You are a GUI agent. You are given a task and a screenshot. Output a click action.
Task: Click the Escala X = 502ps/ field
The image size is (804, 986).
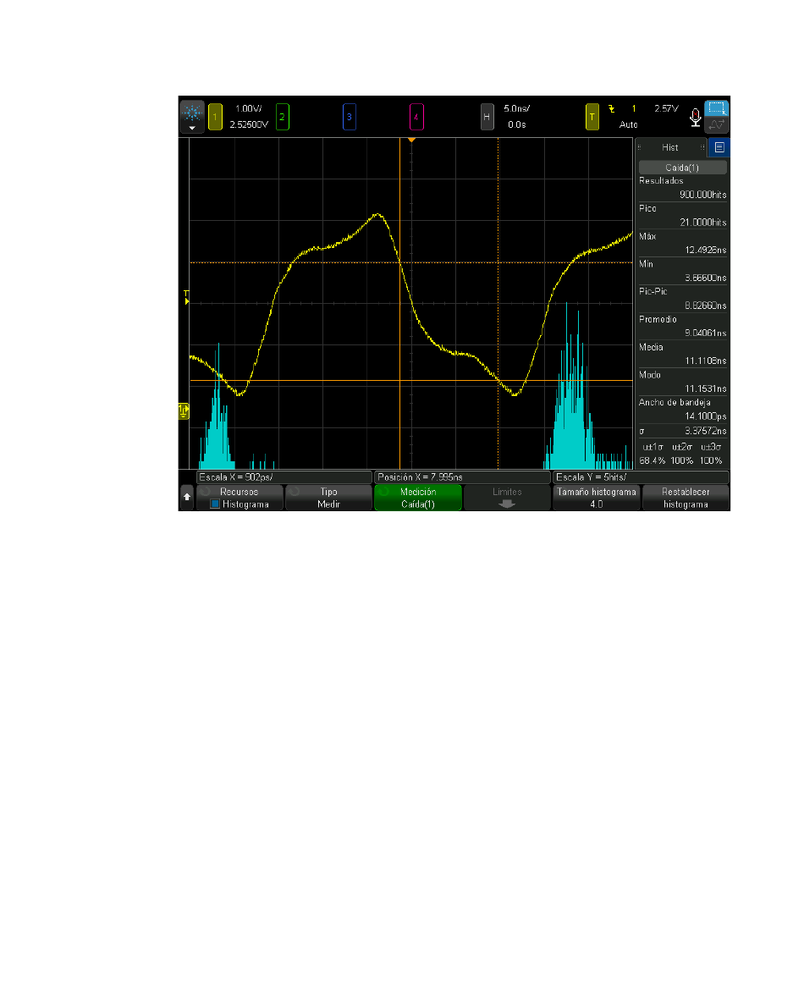click(x=284, y=477)
